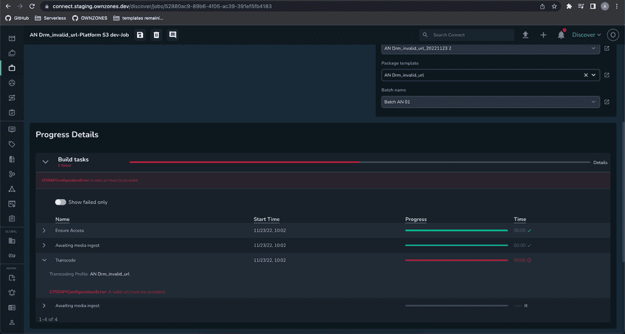This screenshot has width=625, height=334.
Task: Open the Discover menu dropdown
Action: (x=586, y=35)
